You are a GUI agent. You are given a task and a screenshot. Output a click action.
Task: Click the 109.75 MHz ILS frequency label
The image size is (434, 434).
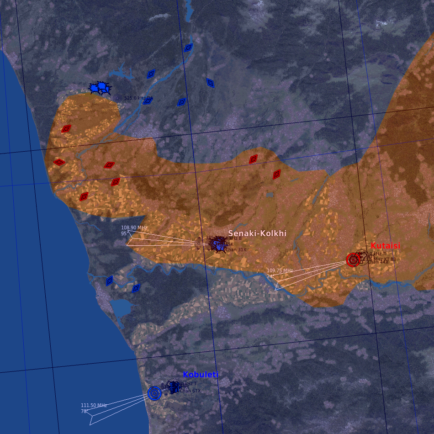pos(280,270)
